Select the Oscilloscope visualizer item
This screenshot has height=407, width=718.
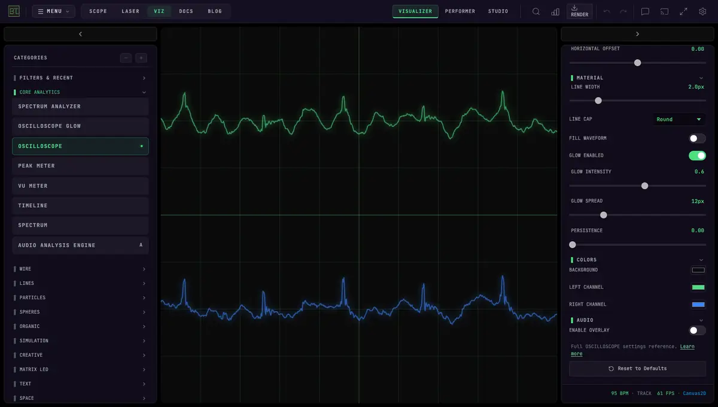[80, 146]
